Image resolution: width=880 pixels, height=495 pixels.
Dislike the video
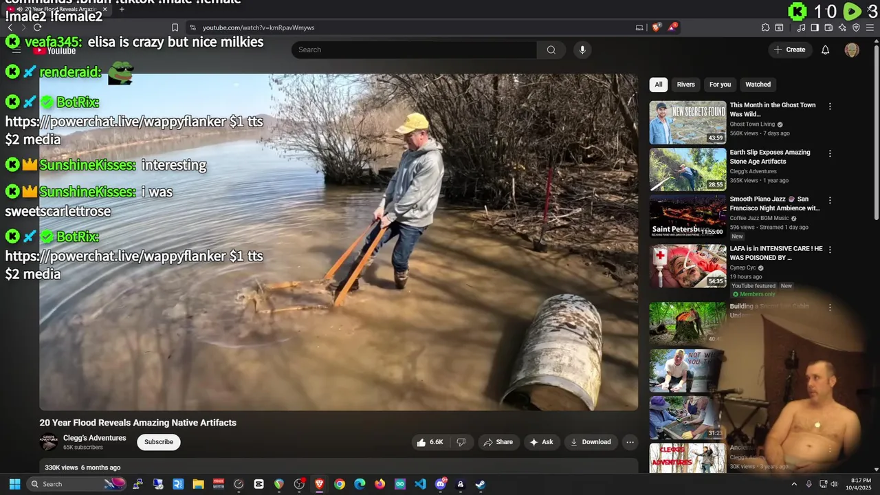click(x=461, y=442)
